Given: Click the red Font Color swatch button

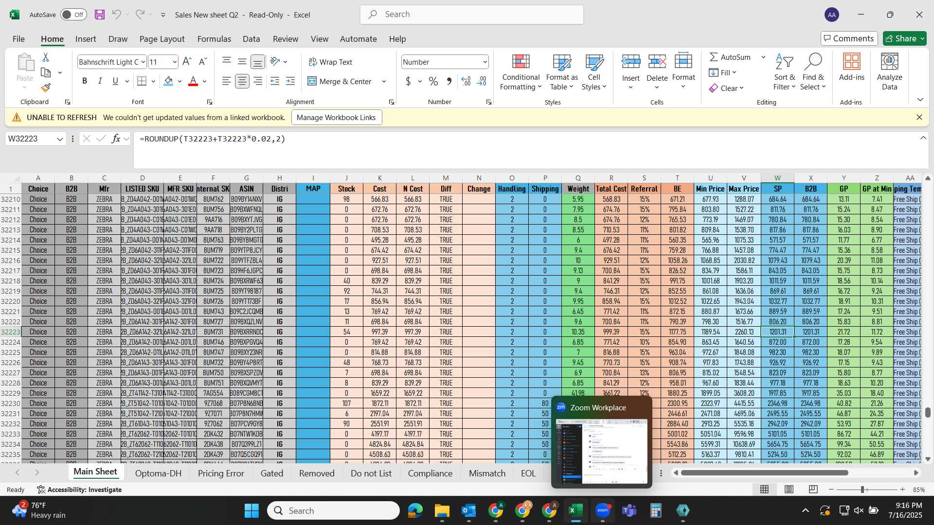Looking at the screenshot, I should pyautogui.click(x=193, y=81).
